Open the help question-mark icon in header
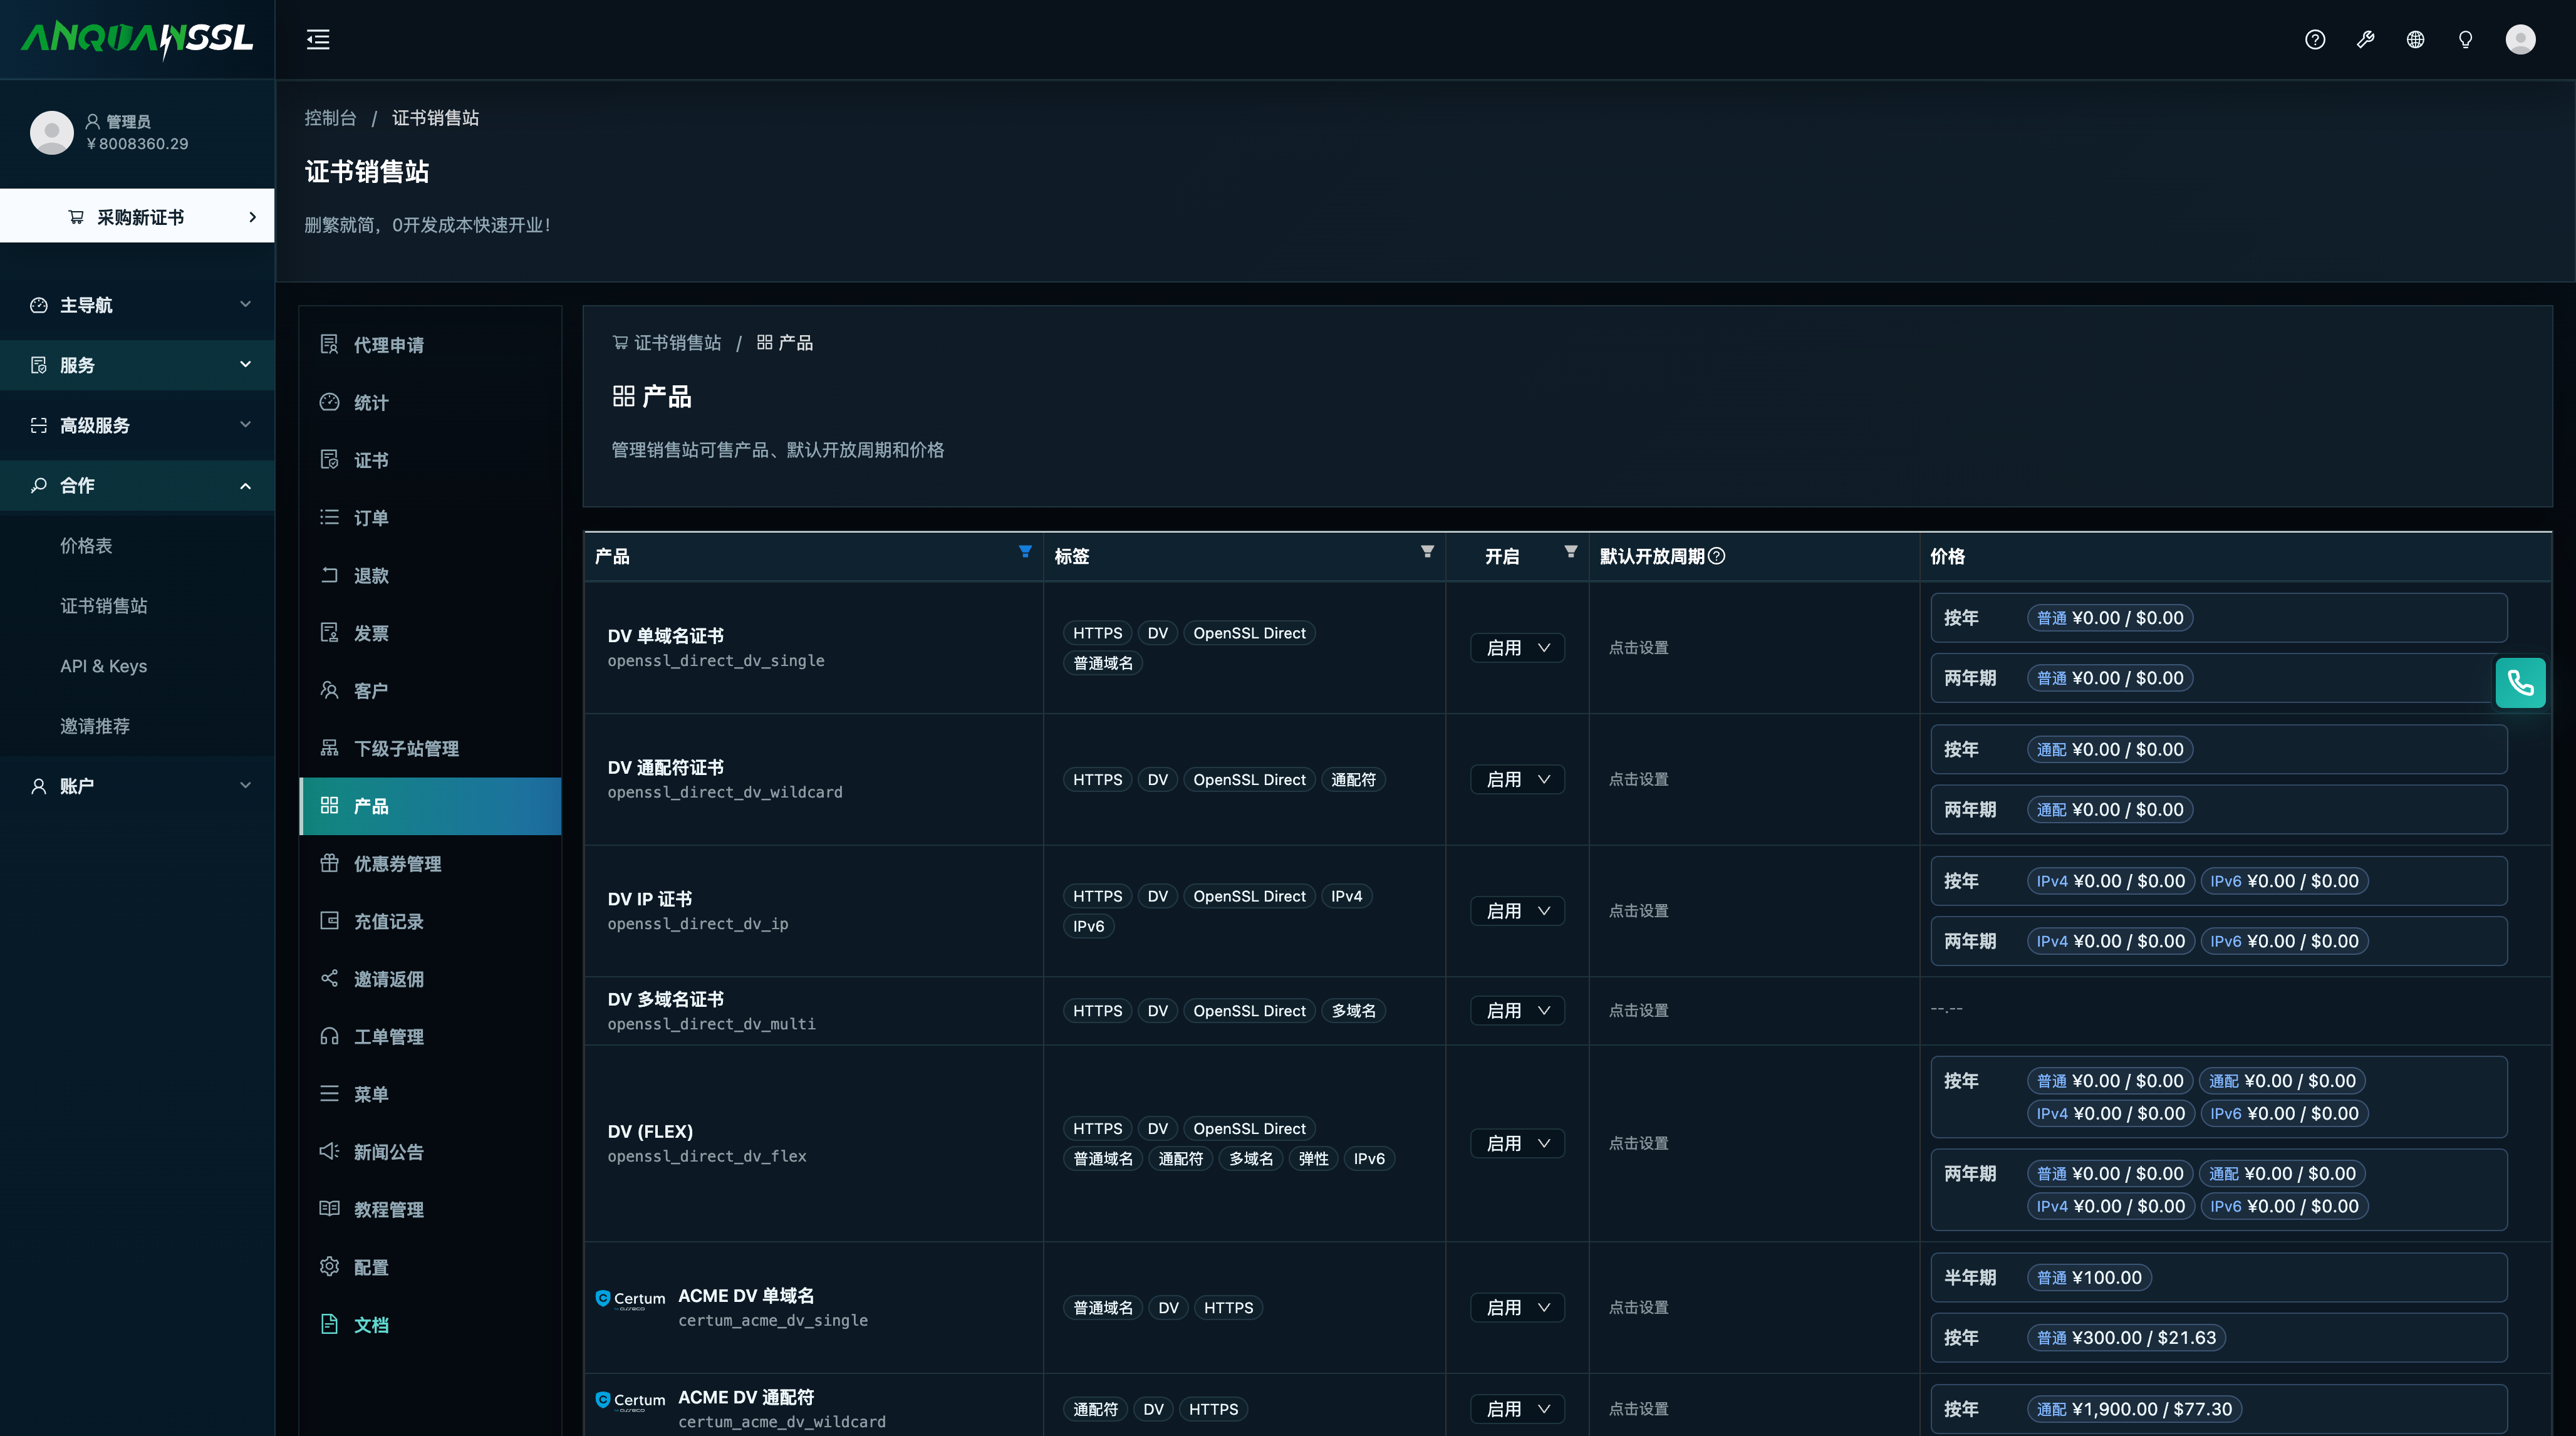 pyautogui.click(x=2315, y=40)
